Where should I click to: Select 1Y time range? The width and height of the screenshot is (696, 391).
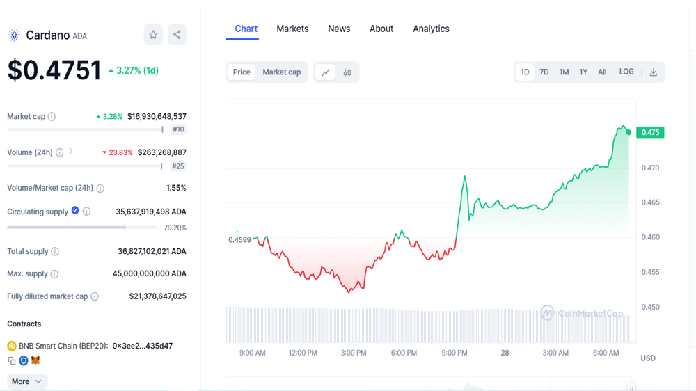583,72
